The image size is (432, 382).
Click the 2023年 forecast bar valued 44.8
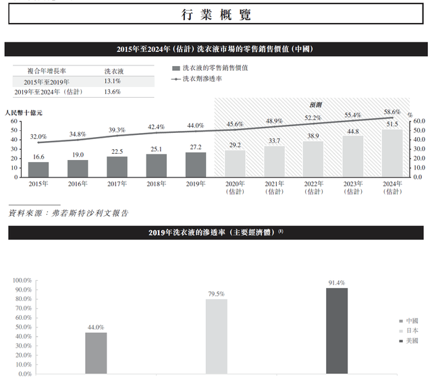(x=353, y=156)
